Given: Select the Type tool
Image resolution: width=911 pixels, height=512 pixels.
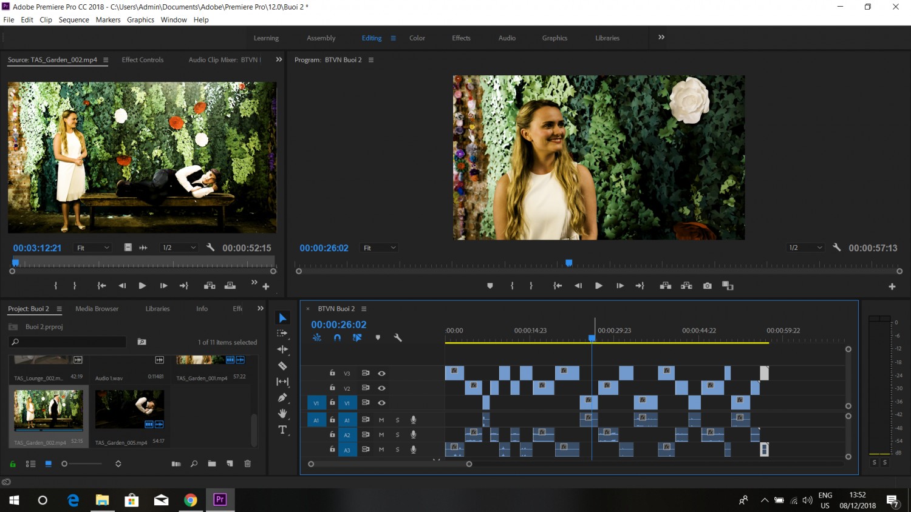Looking at the screenshot, I should click(x=282, y=430).
